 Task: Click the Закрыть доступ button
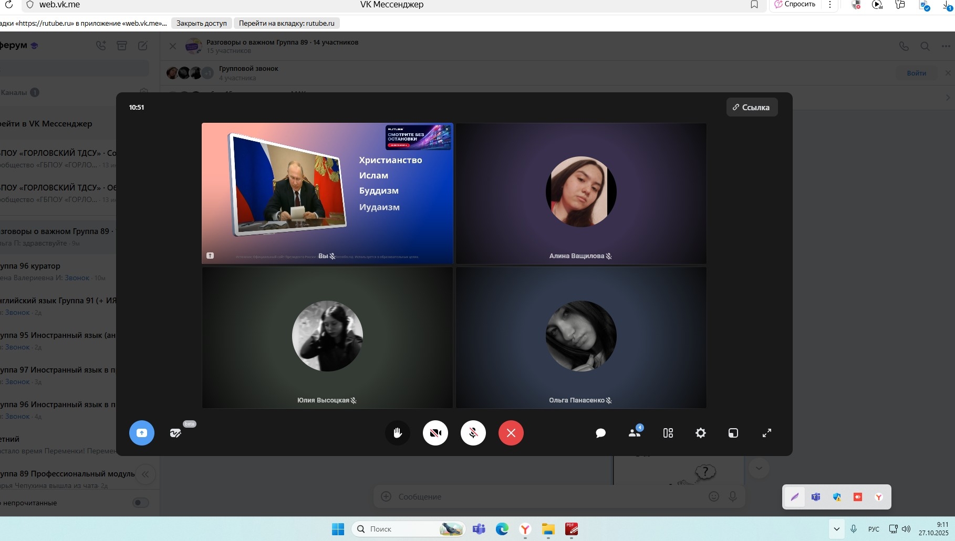[x=201, y=23]
